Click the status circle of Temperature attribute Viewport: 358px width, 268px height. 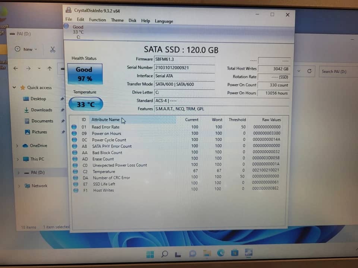pyautogui.click(x=76, y=171)
